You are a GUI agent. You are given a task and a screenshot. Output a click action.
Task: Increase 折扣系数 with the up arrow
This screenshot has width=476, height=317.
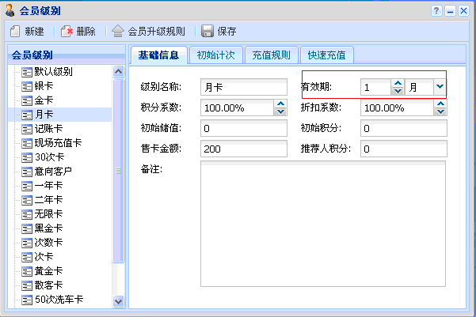coord(440,104)
